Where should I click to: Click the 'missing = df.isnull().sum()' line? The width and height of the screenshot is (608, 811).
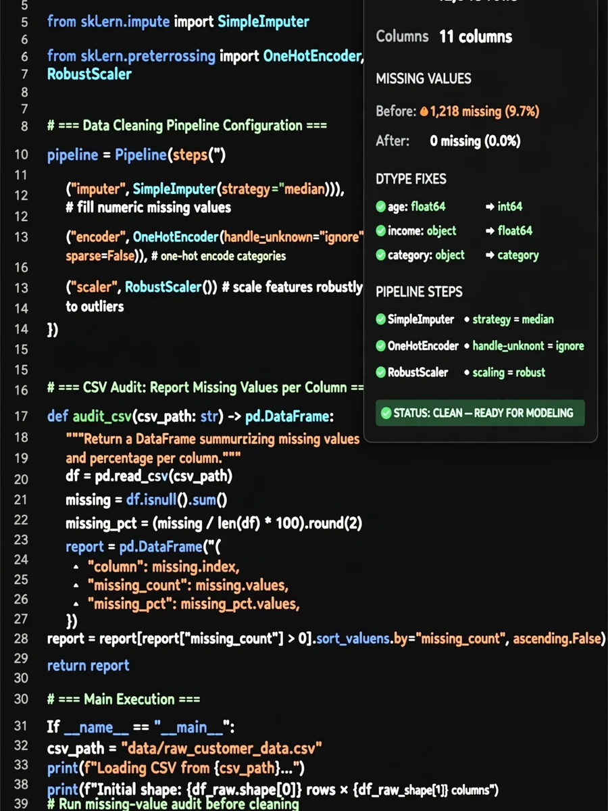pyautogui.click(x=147, y=500)
